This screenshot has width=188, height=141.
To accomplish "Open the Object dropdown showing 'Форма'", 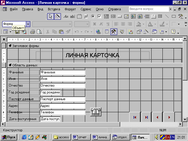I will click(28, 24).
